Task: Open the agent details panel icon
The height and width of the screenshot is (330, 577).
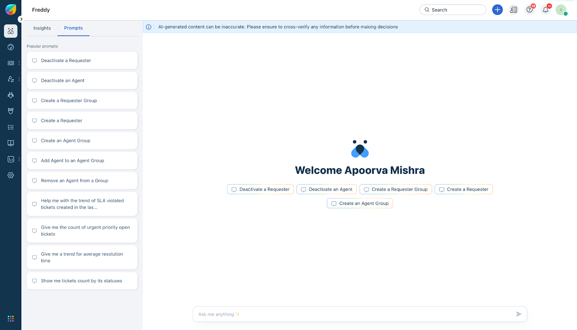Action: tap(514, 10)
